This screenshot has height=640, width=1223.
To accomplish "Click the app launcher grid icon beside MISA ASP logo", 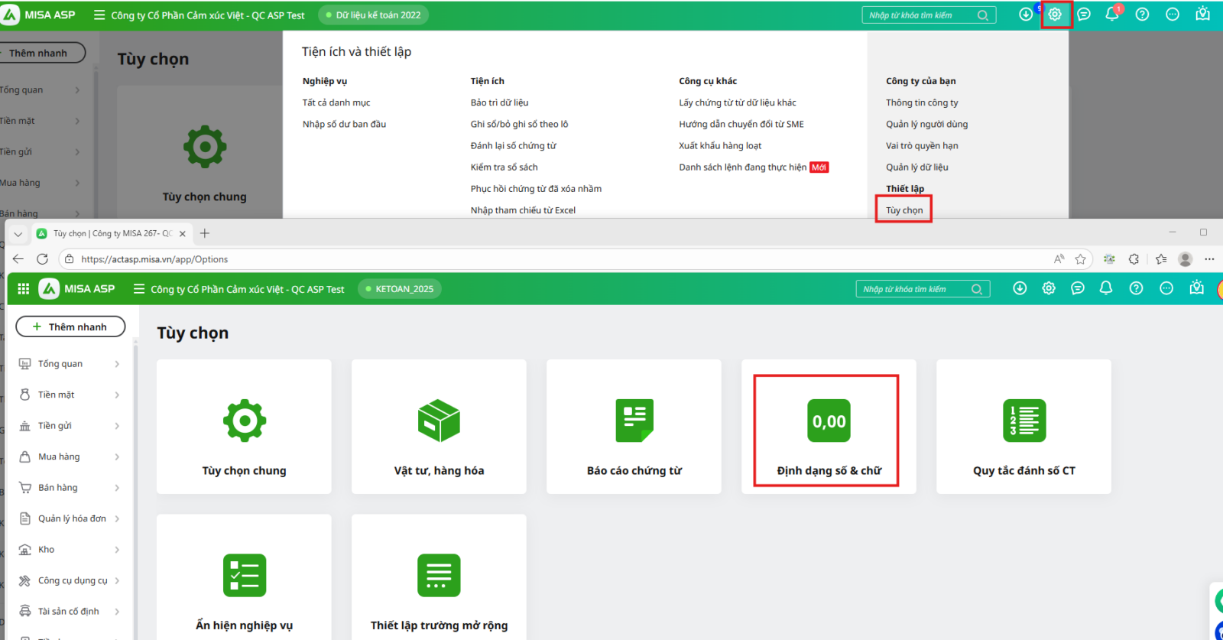I will point(24,289).
